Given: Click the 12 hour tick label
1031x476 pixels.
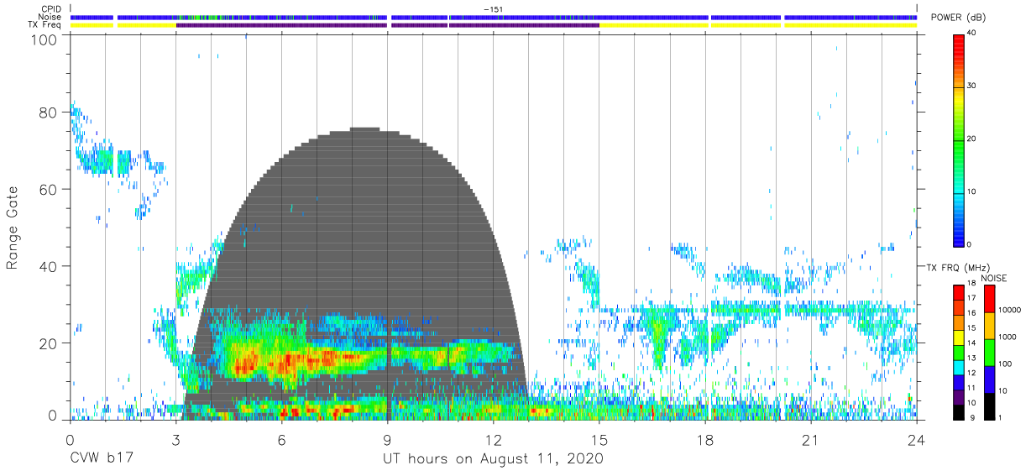Looking at the screenshot, I should point(494,440).
